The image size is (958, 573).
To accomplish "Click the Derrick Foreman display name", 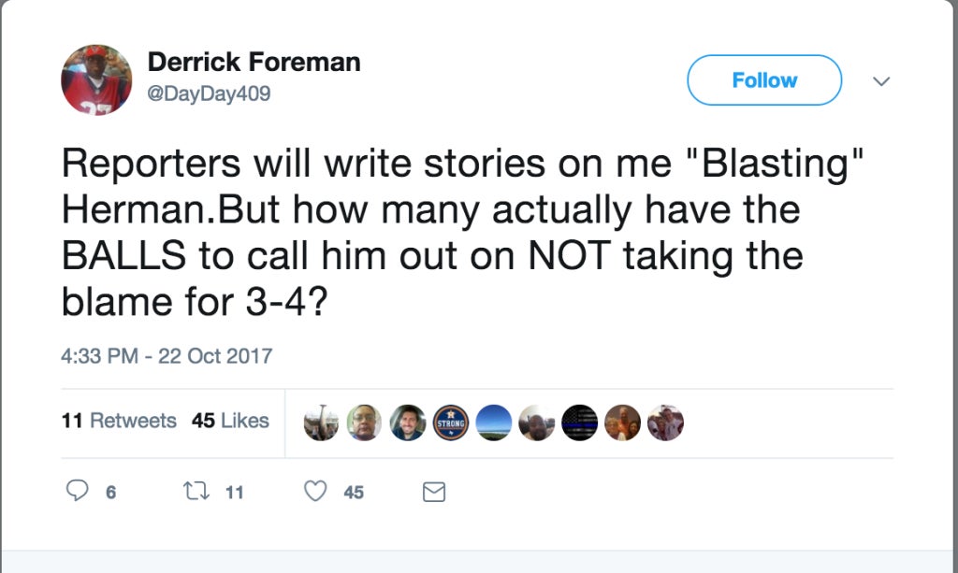I will [254, 63].
